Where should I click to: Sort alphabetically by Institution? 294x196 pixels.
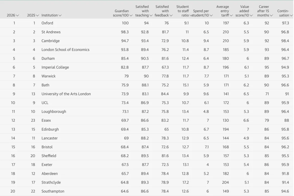click(x=51, y=15)
